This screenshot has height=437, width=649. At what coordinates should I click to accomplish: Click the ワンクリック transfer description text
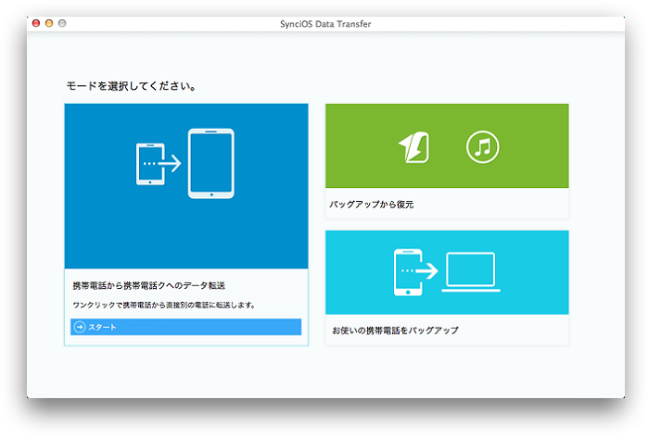click(x=164, y=306)
